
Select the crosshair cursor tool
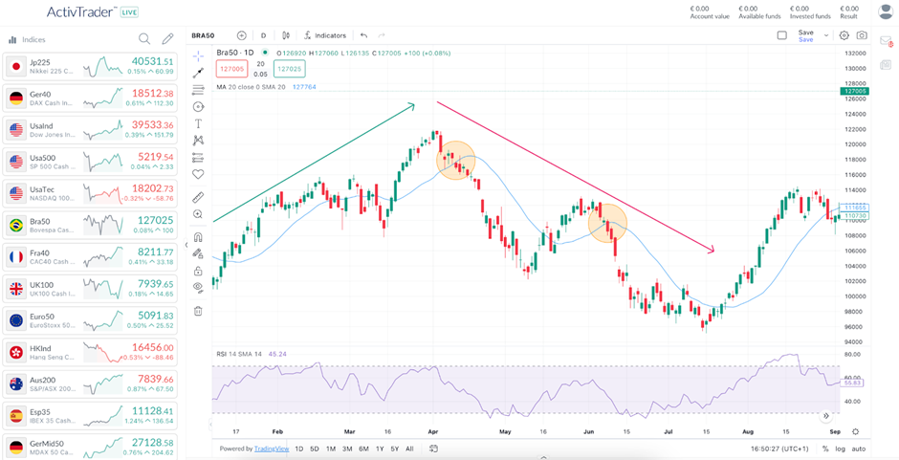point(198,55)
